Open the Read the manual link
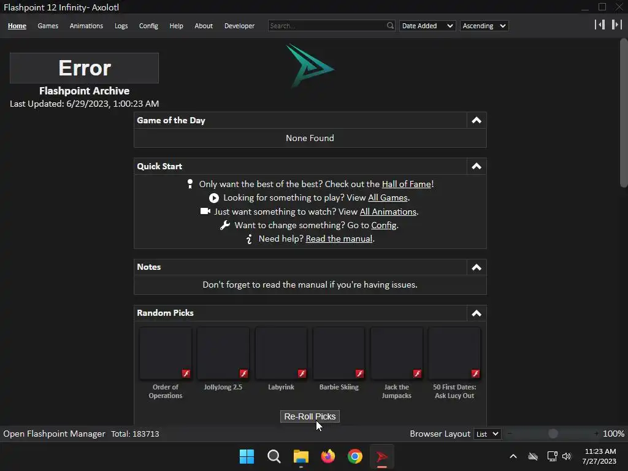 point(339,239)
